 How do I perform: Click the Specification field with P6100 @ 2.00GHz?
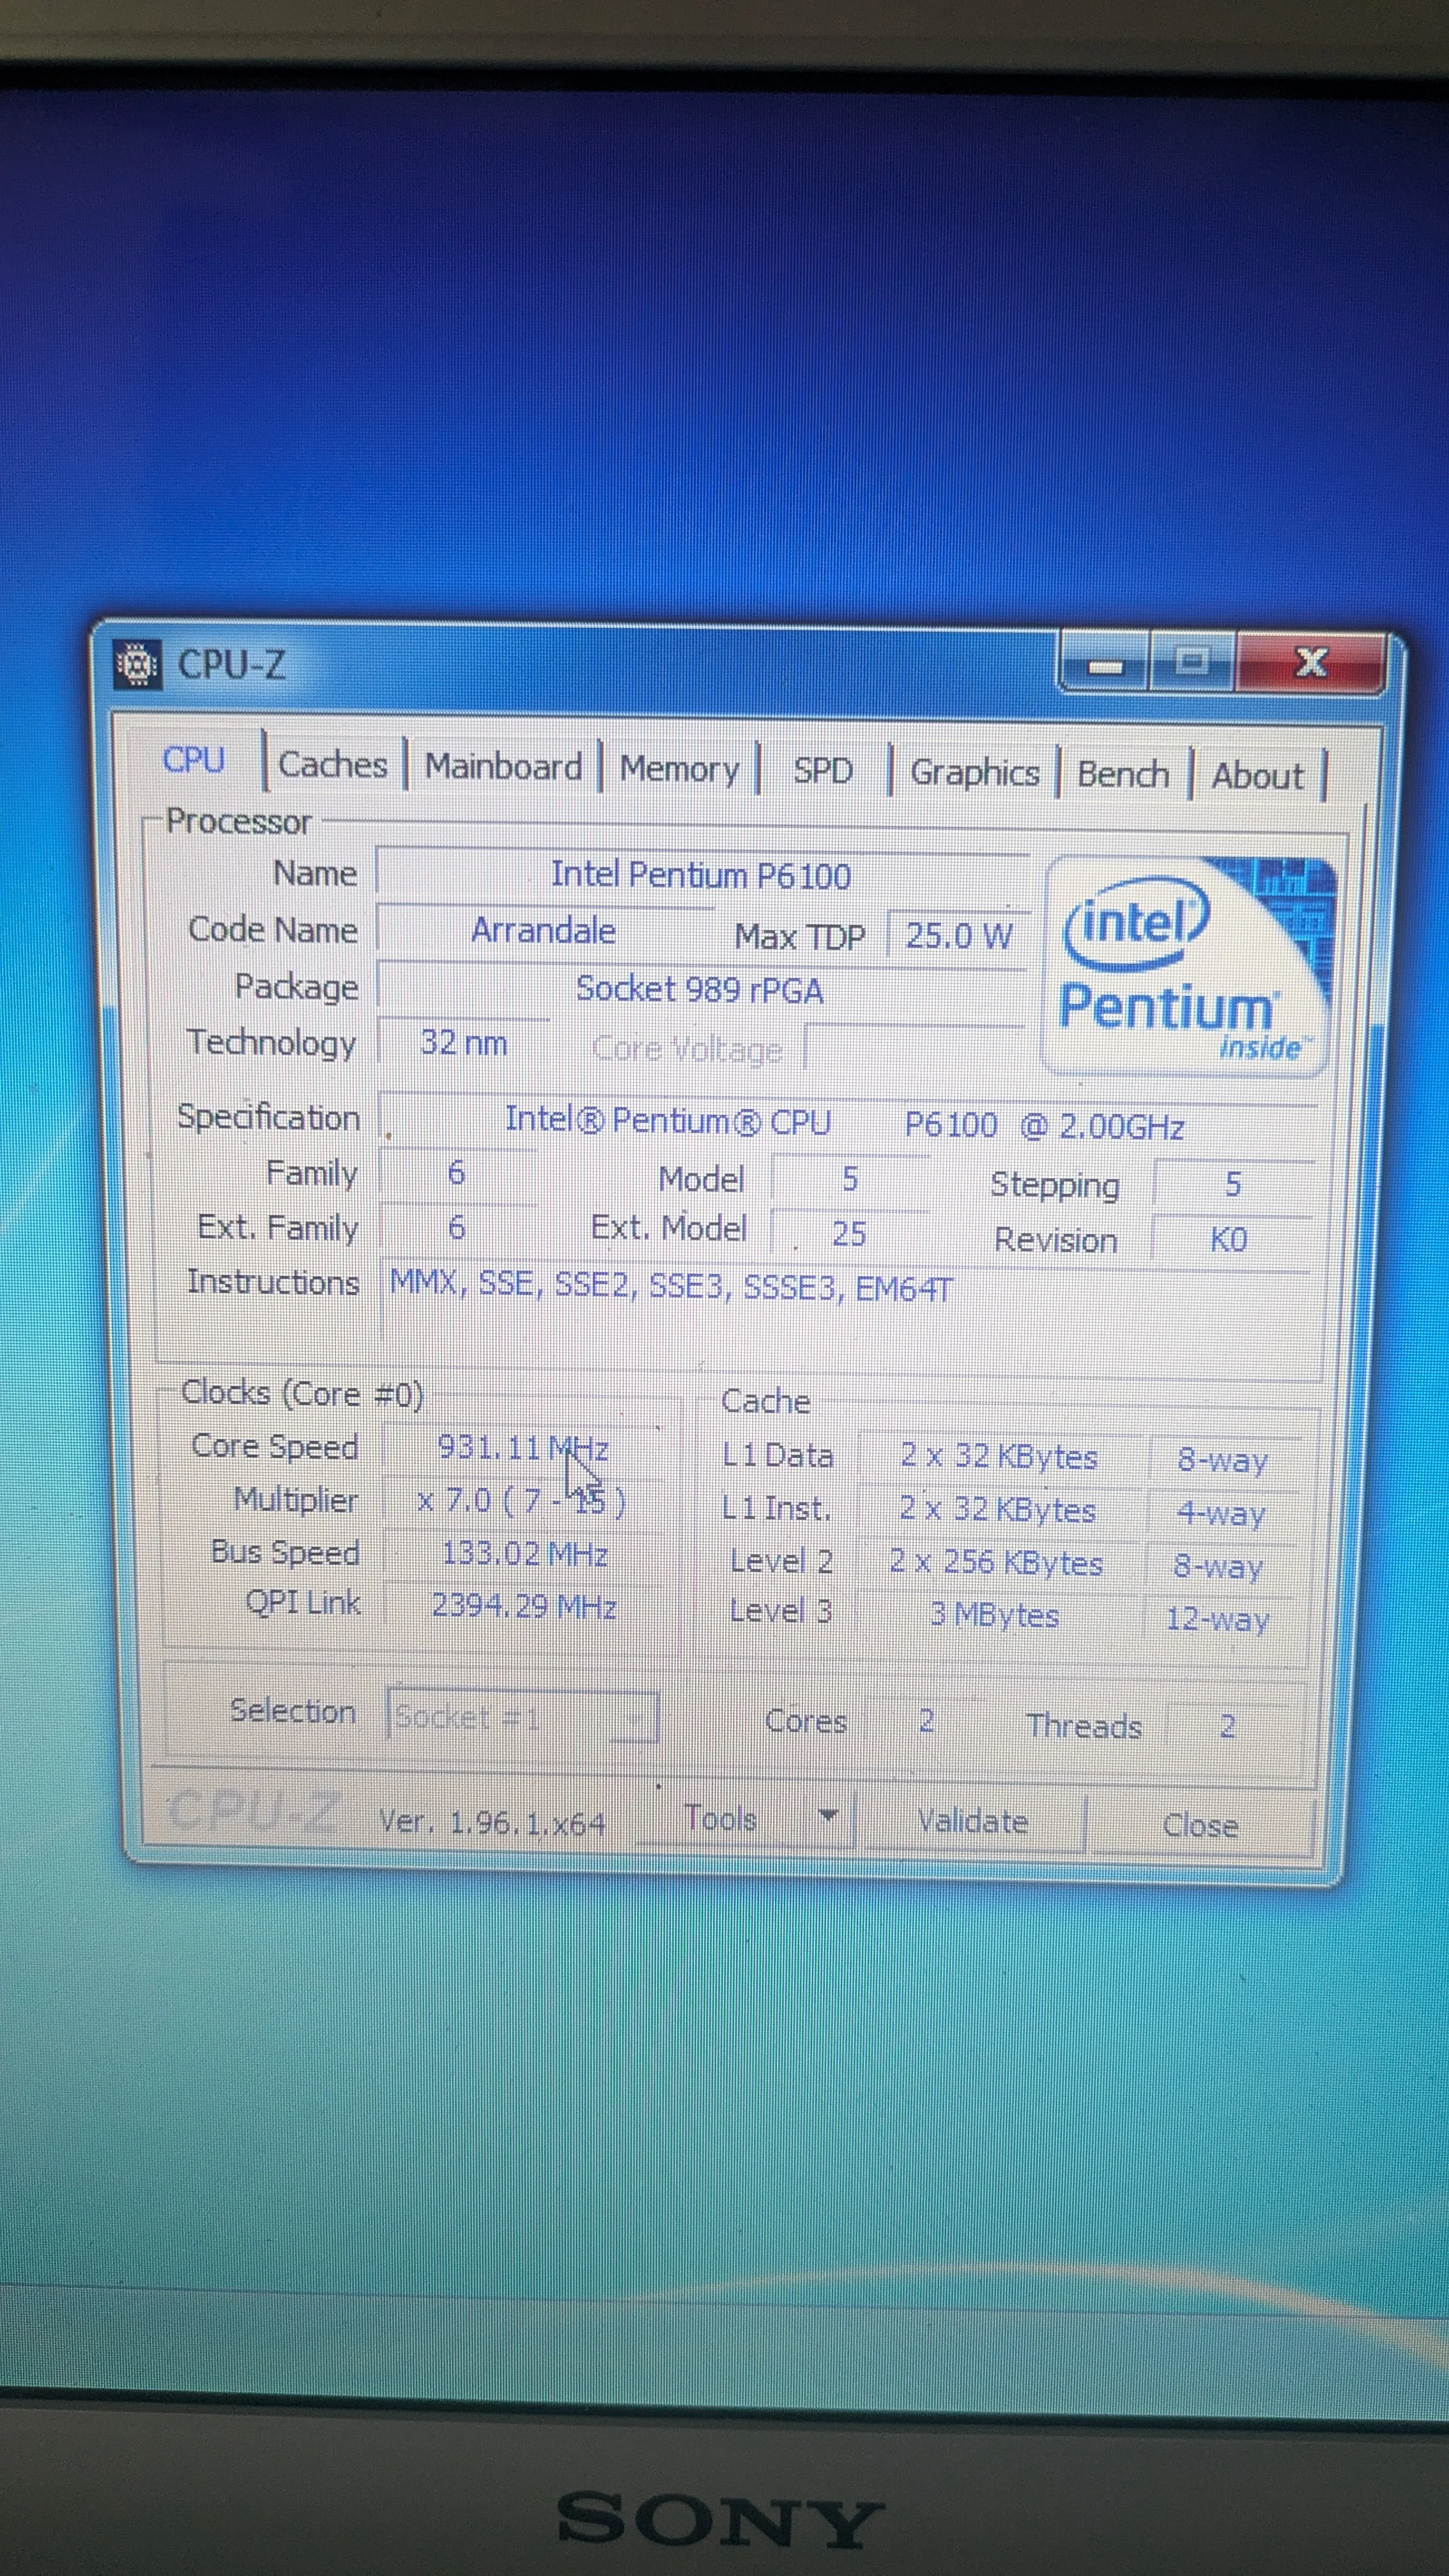846,1123
